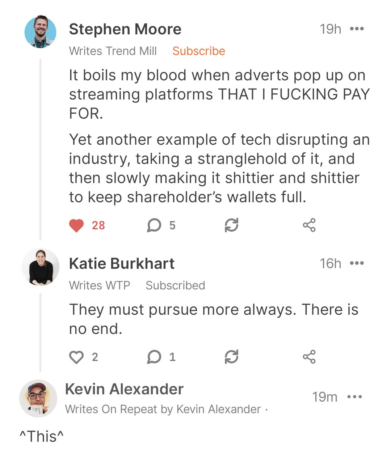This screenshot has height=458, width=391.
Task: Open Katie Burkhart's profile name
Action: tap(122, 263)
